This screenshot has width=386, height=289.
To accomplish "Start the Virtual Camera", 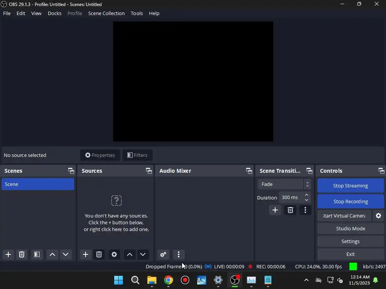I will (x=344, y=216).
